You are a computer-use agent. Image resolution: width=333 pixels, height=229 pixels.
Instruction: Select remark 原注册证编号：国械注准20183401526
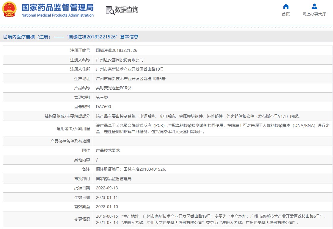pos(131,169)
